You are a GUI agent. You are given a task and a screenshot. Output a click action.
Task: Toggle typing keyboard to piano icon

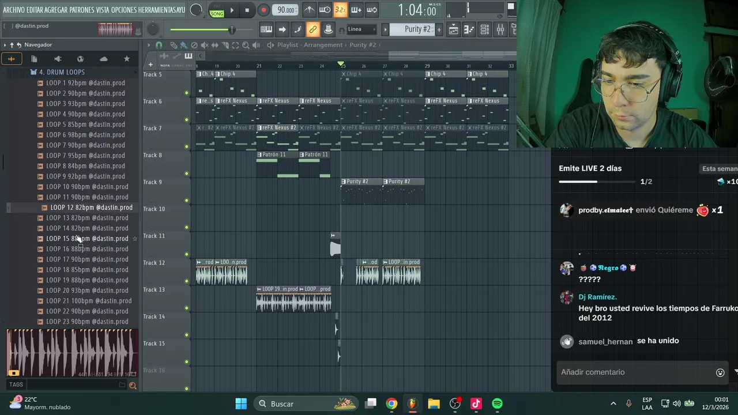tap(266, 29)
